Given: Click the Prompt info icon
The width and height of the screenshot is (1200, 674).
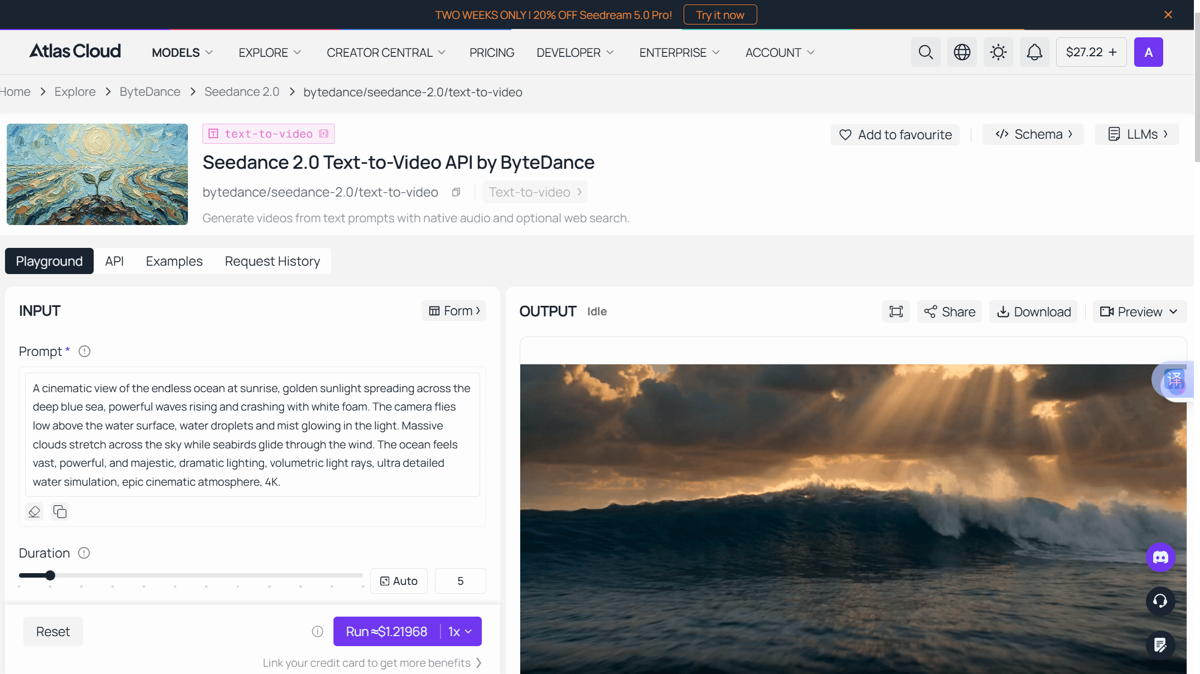Looking at the screenshot, I should point(84,351).
